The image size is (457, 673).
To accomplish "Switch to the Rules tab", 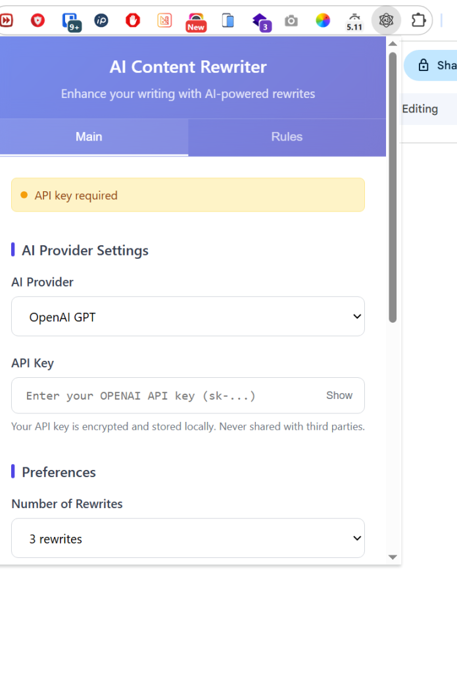I will pyautogui.click(x=287, y=137).
